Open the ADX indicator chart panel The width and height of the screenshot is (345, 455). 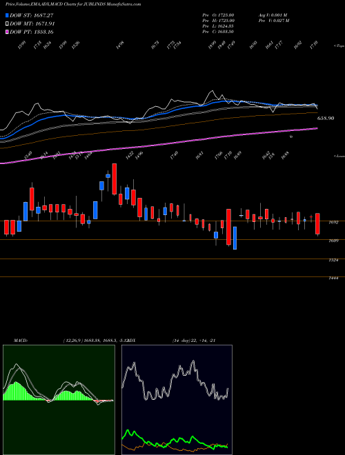(177, 400)
